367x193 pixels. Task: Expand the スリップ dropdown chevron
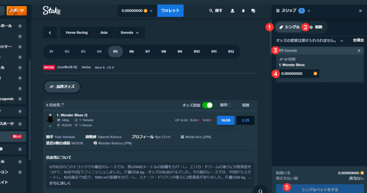(309, 11)
